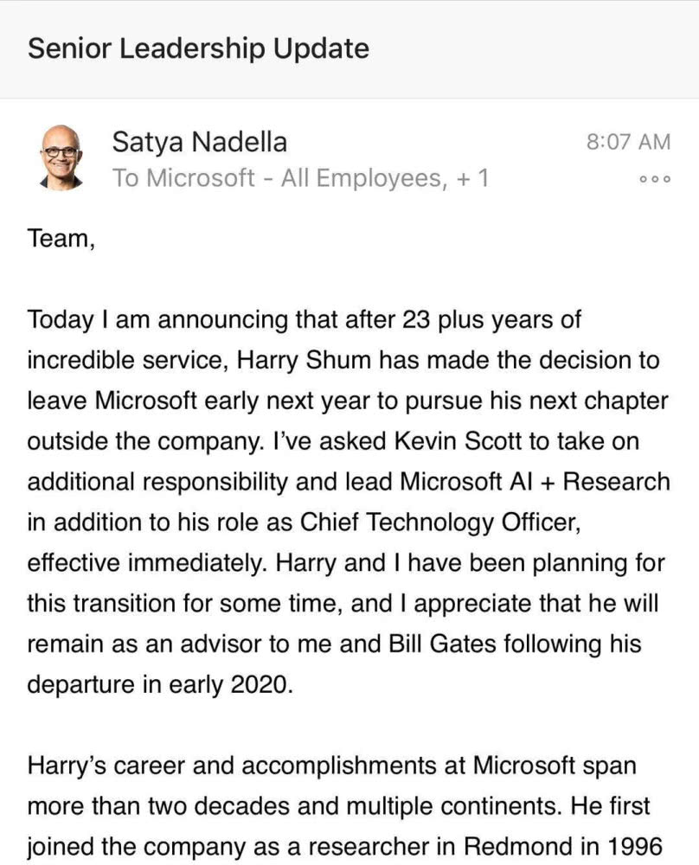
Task: Click the 'Senior Leadership Update' subject header
Action: [198, 48]
